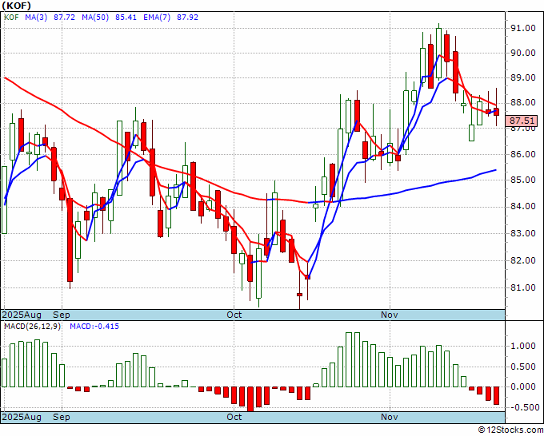Click the MACD:-0.415 value label
Image resolution: width=544 pixels, height=436 pixels.
point(94,327)
